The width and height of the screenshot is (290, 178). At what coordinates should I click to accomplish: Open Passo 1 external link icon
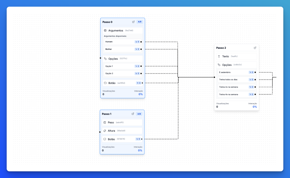[133, 114]
